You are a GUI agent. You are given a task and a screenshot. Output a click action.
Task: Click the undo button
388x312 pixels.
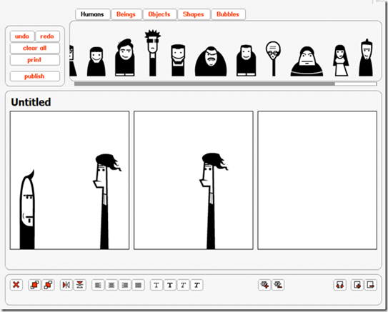tap(22, 36)
